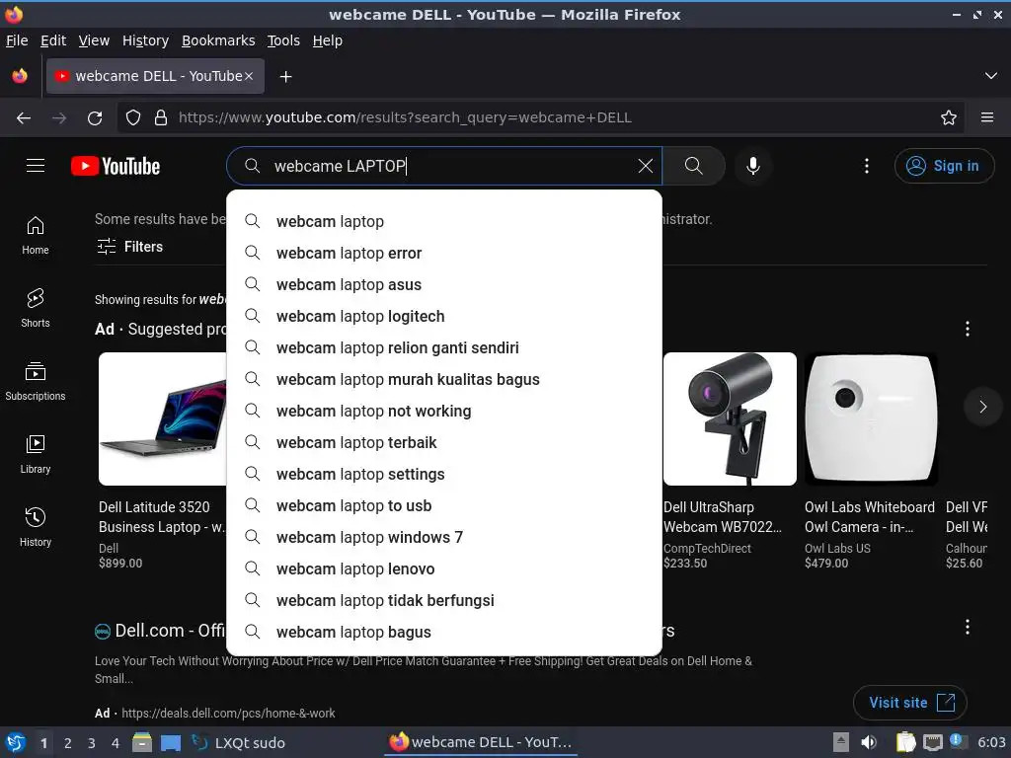1011x758 pixels.
Task: Expand the list all tabs chevron
Action: click(x=991, y=76)
